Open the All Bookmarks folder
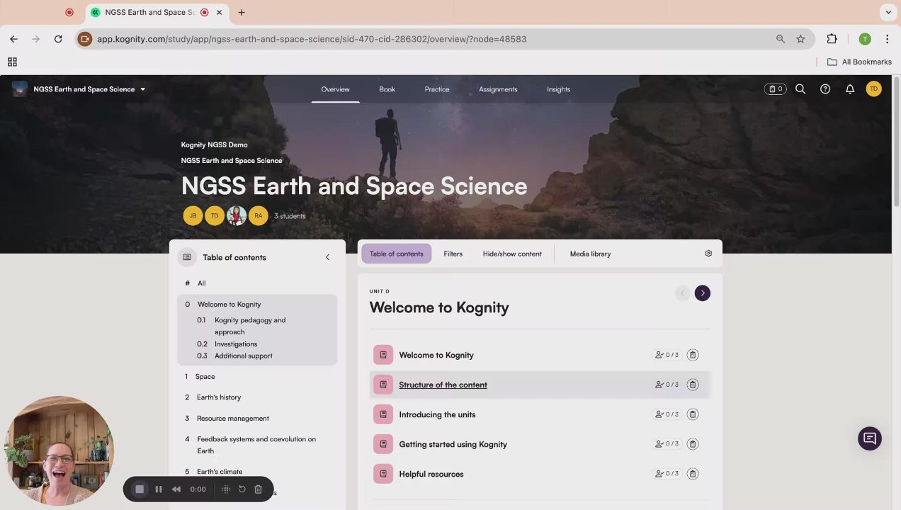 (859, 62)
